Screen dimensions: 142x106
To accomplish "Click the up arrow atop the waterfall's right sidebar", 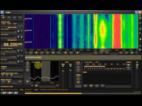I will click(140, 16).
